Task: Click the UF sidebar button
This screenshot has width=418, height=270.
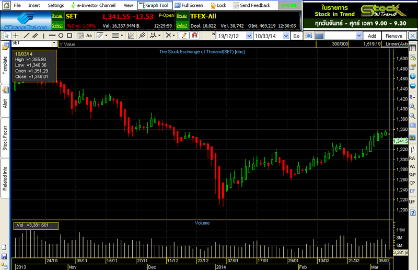Action: 412,201
